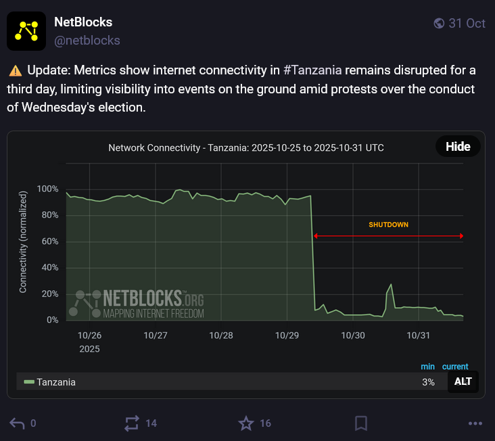Click the globe public visibility icon
This screenshot has width=495, height=441.
coord(439,23)
